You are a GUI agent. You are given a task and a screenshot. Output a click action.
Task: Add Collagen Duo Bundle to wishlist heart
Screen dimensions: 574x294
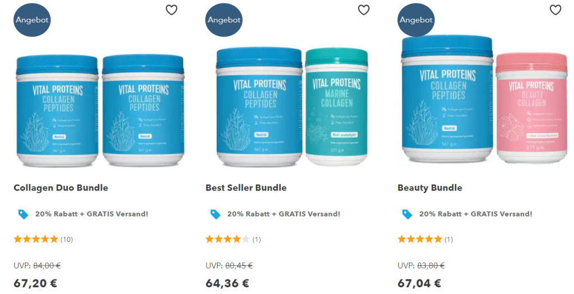172,10
